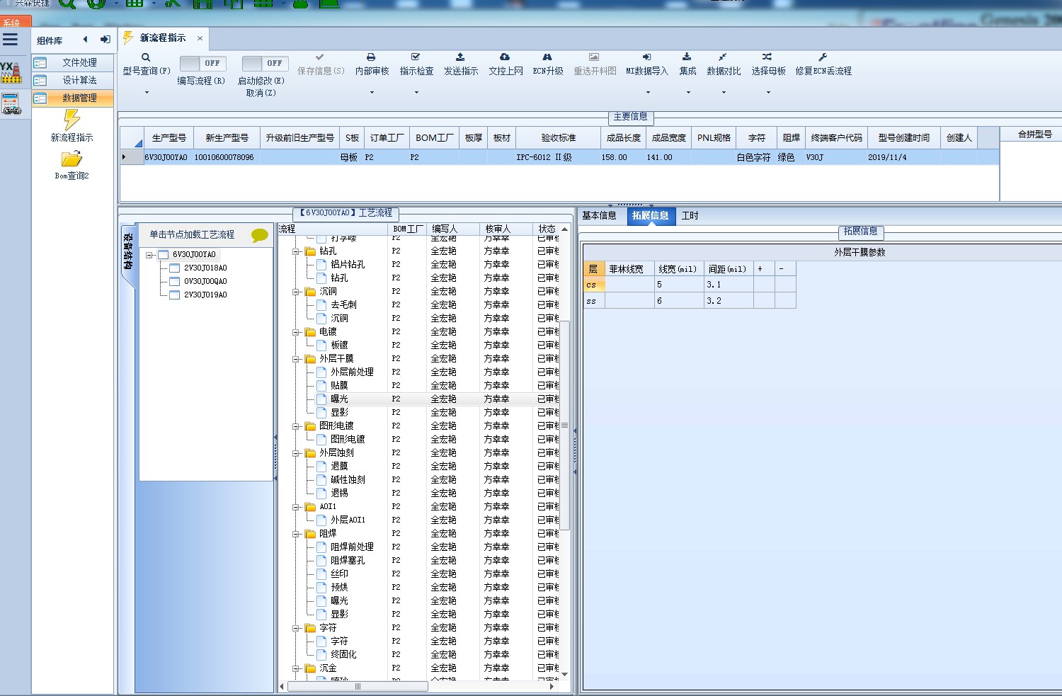Click the 组件库 pin arrow icon
The image size is (1062, 696).
[x=105, y=40]
